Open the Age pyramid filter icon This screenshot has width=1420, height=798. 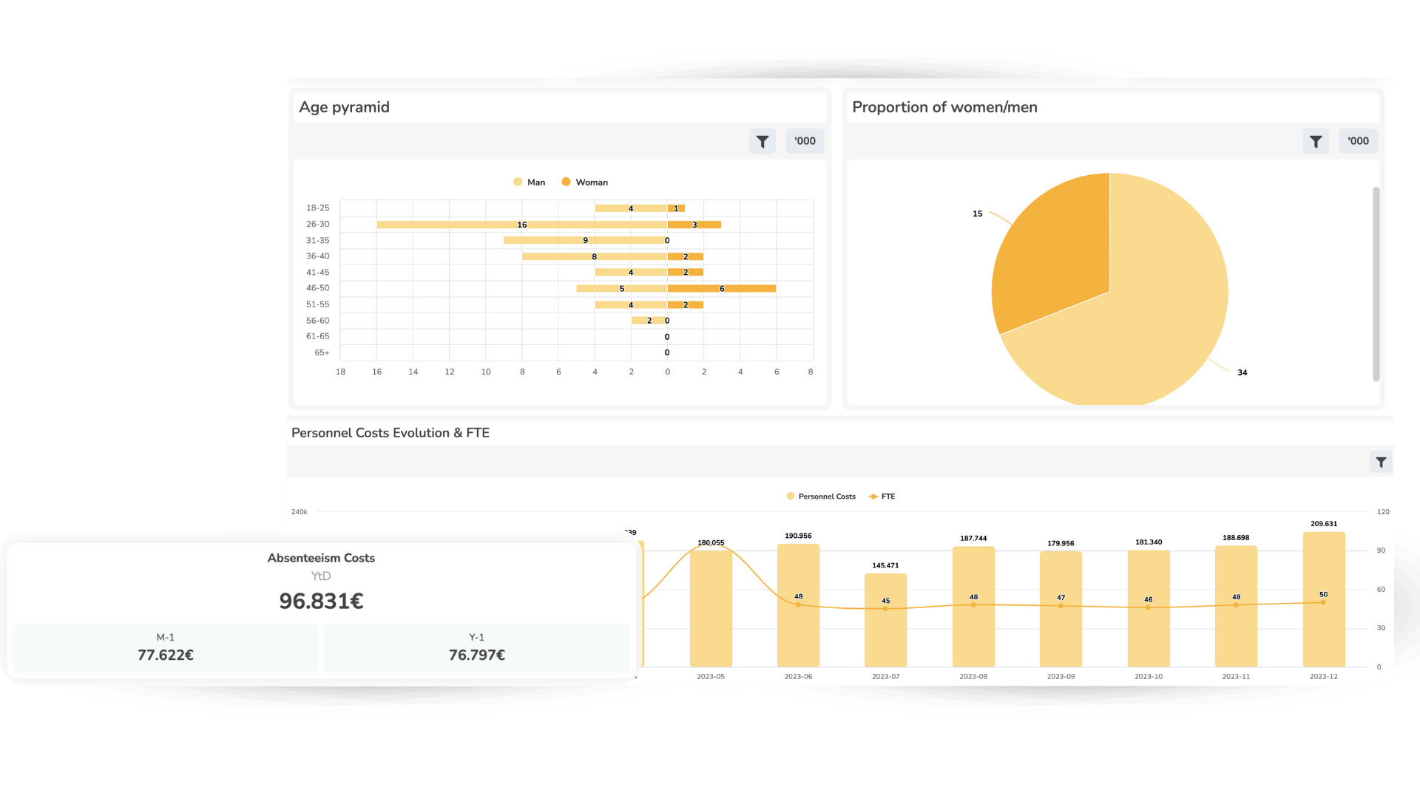point(763,141)
